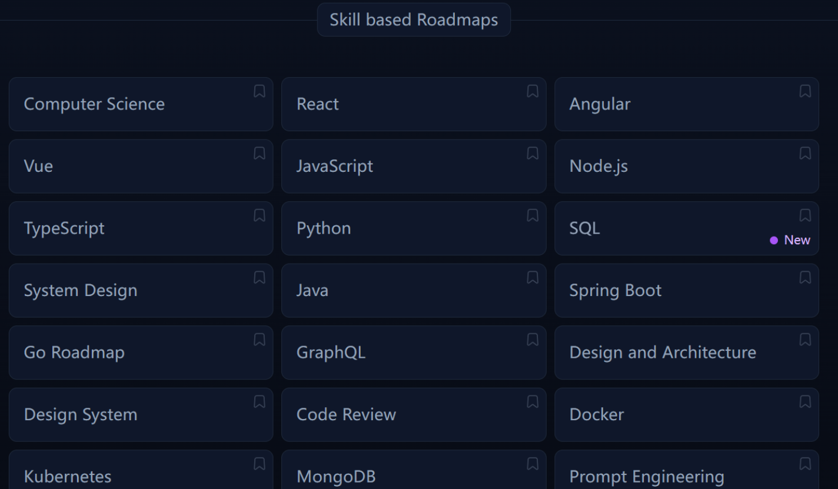
Task: Bookmark the TypeScript roadmap
Action: click(259, 216)
